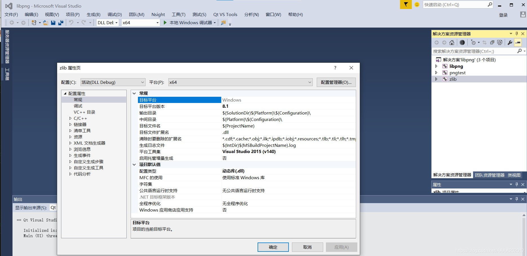Click Solution Explorer forward arrow icon
The height and width of the screenshot is (256, 527).
point(444,42)
